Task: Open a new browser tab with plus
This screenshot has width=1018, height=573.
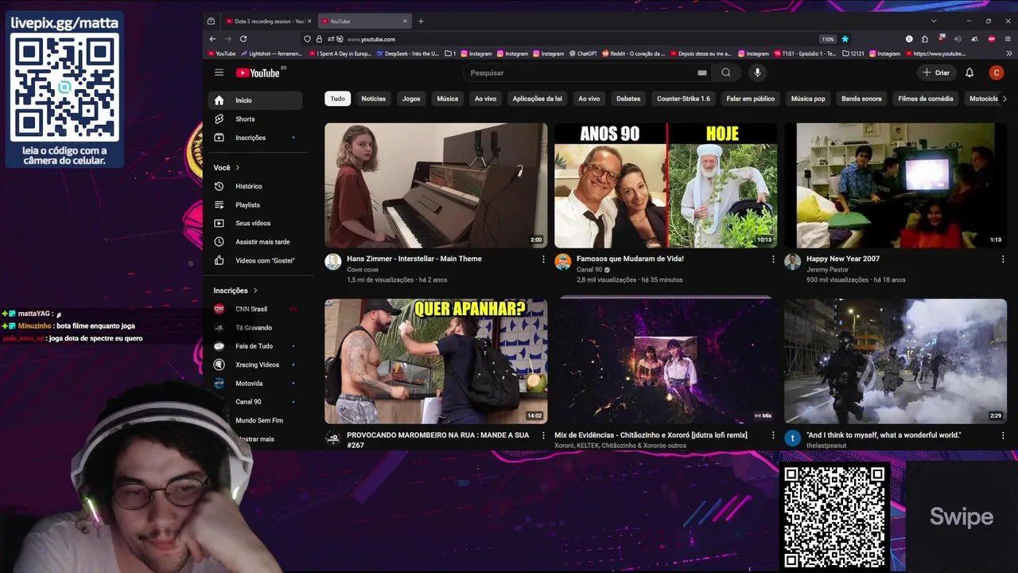Action: tap(421, 21)
